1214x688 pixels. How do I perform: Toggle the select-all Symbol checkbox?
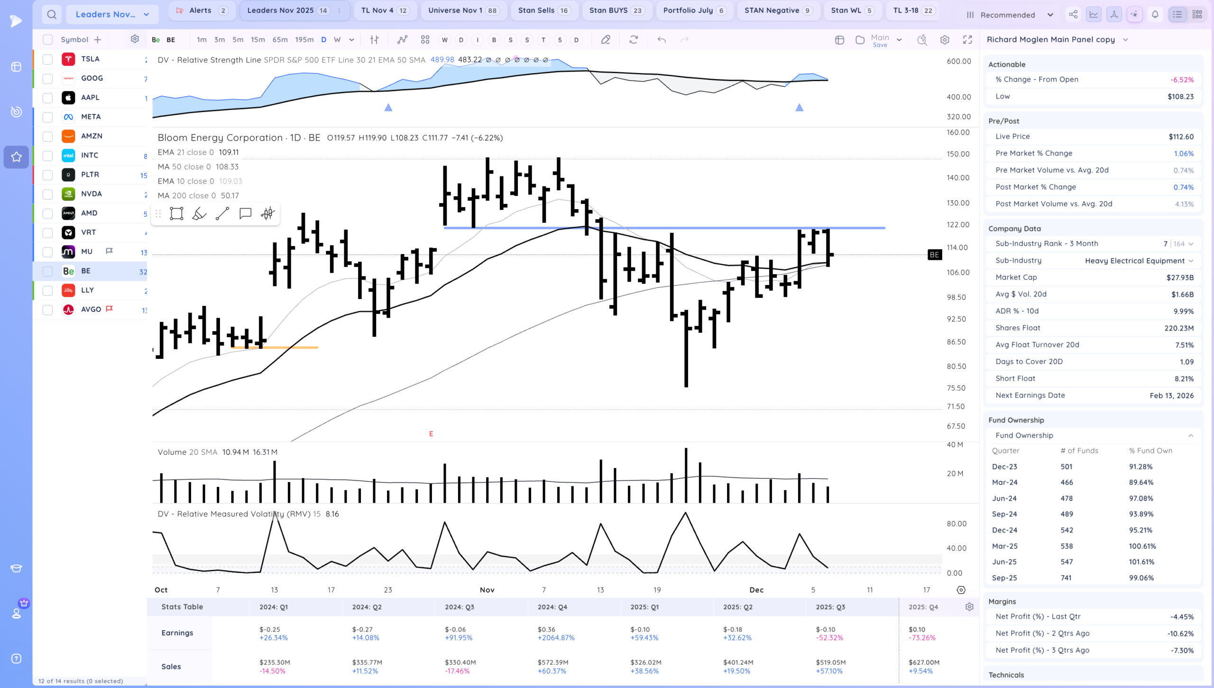coord(47,40)
